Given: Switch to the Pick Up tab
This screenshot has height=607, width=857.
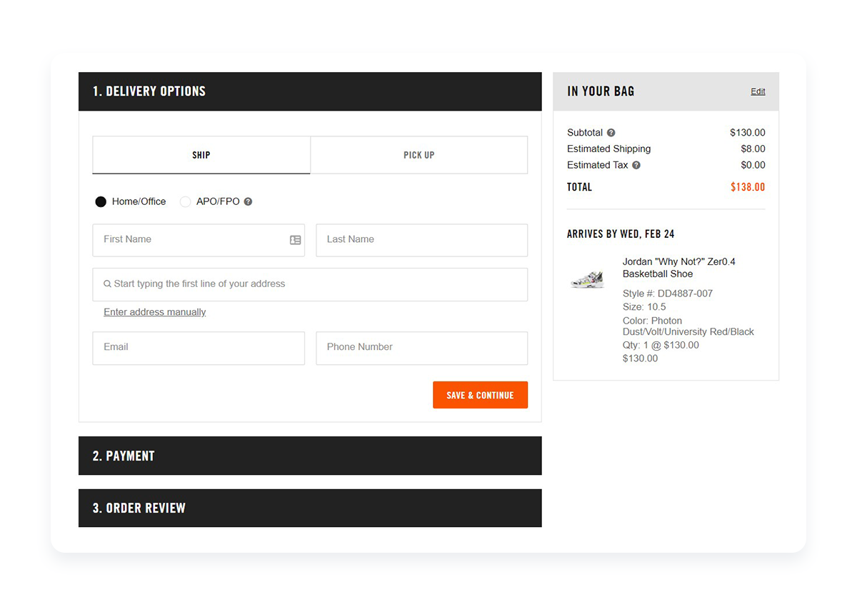Looking at the screenshot, I should tap(419, 155).
